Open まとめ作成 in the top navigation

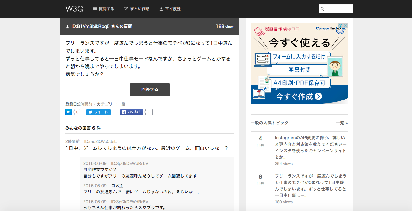137,9
